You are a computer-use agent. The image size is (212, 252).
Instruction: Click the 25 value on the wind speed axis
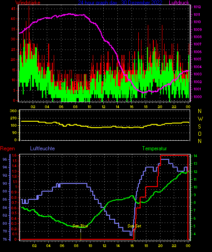click(x=13, y=49)
